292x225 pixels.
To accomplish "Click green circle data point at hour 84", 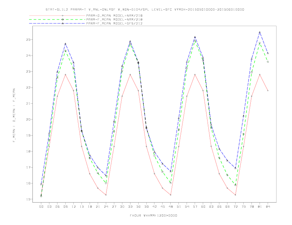I will click(x=268, y=62).
